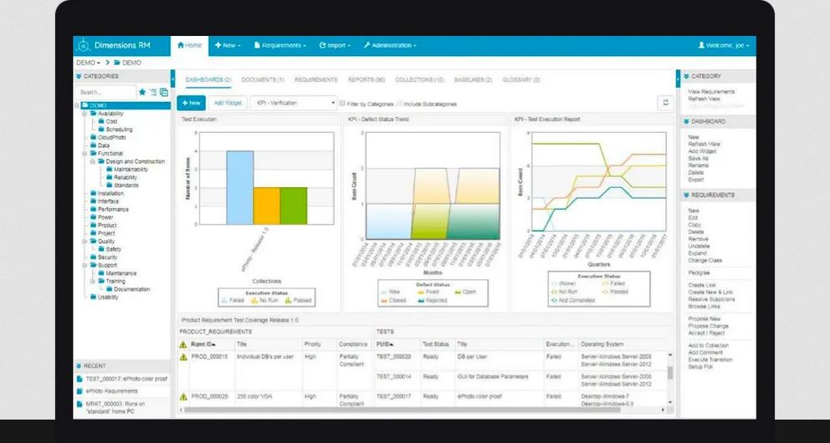Select Reliability in the category tree
Viewport: 830px width, 443px height.
coord(126,178)
